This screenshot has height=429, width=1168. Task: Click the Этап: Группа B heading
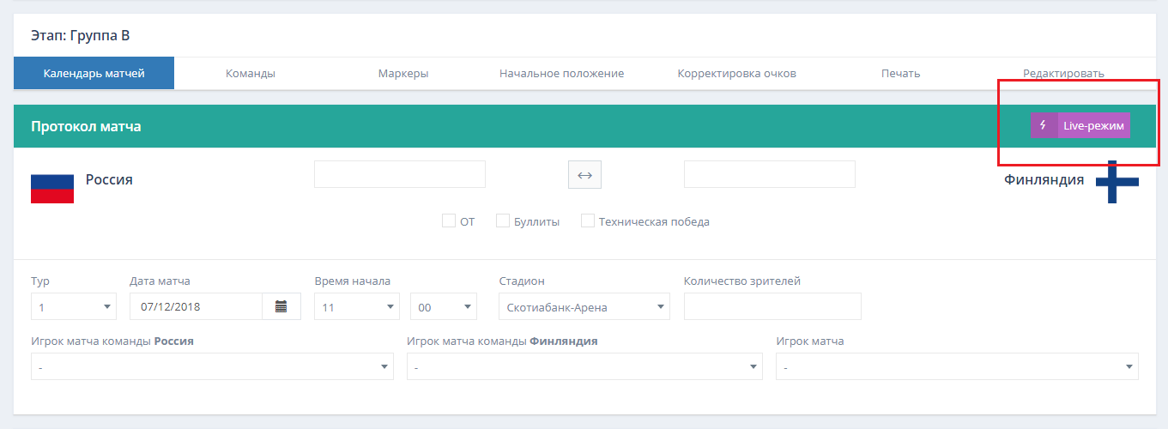(80, 35)
